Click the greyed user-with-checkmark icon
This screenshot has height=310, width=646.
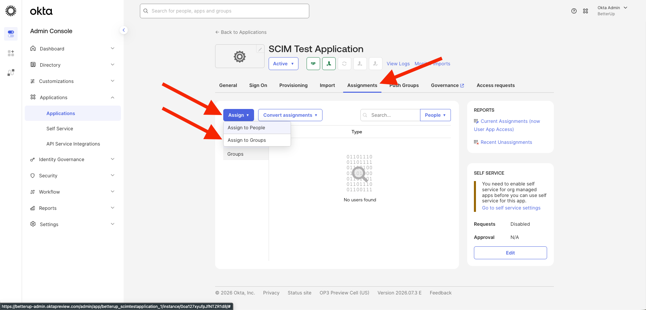click(376, 64)
